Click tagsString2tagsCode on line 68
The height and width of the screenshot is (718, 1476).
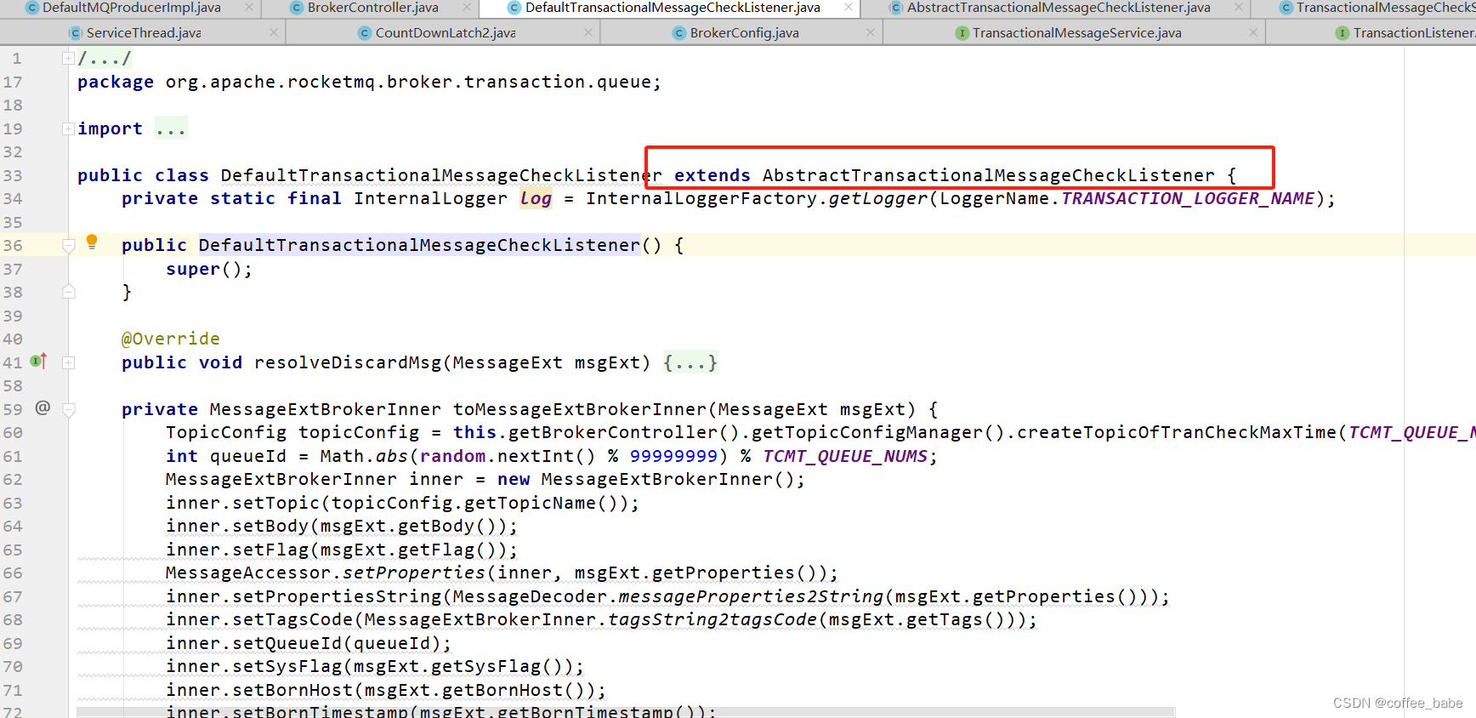pyautogui.click(x=712, y=619)
